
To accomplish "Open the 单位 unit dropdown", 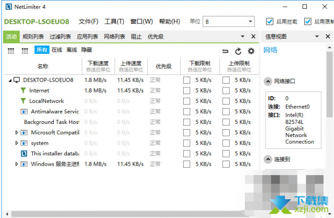I will 228,21.
